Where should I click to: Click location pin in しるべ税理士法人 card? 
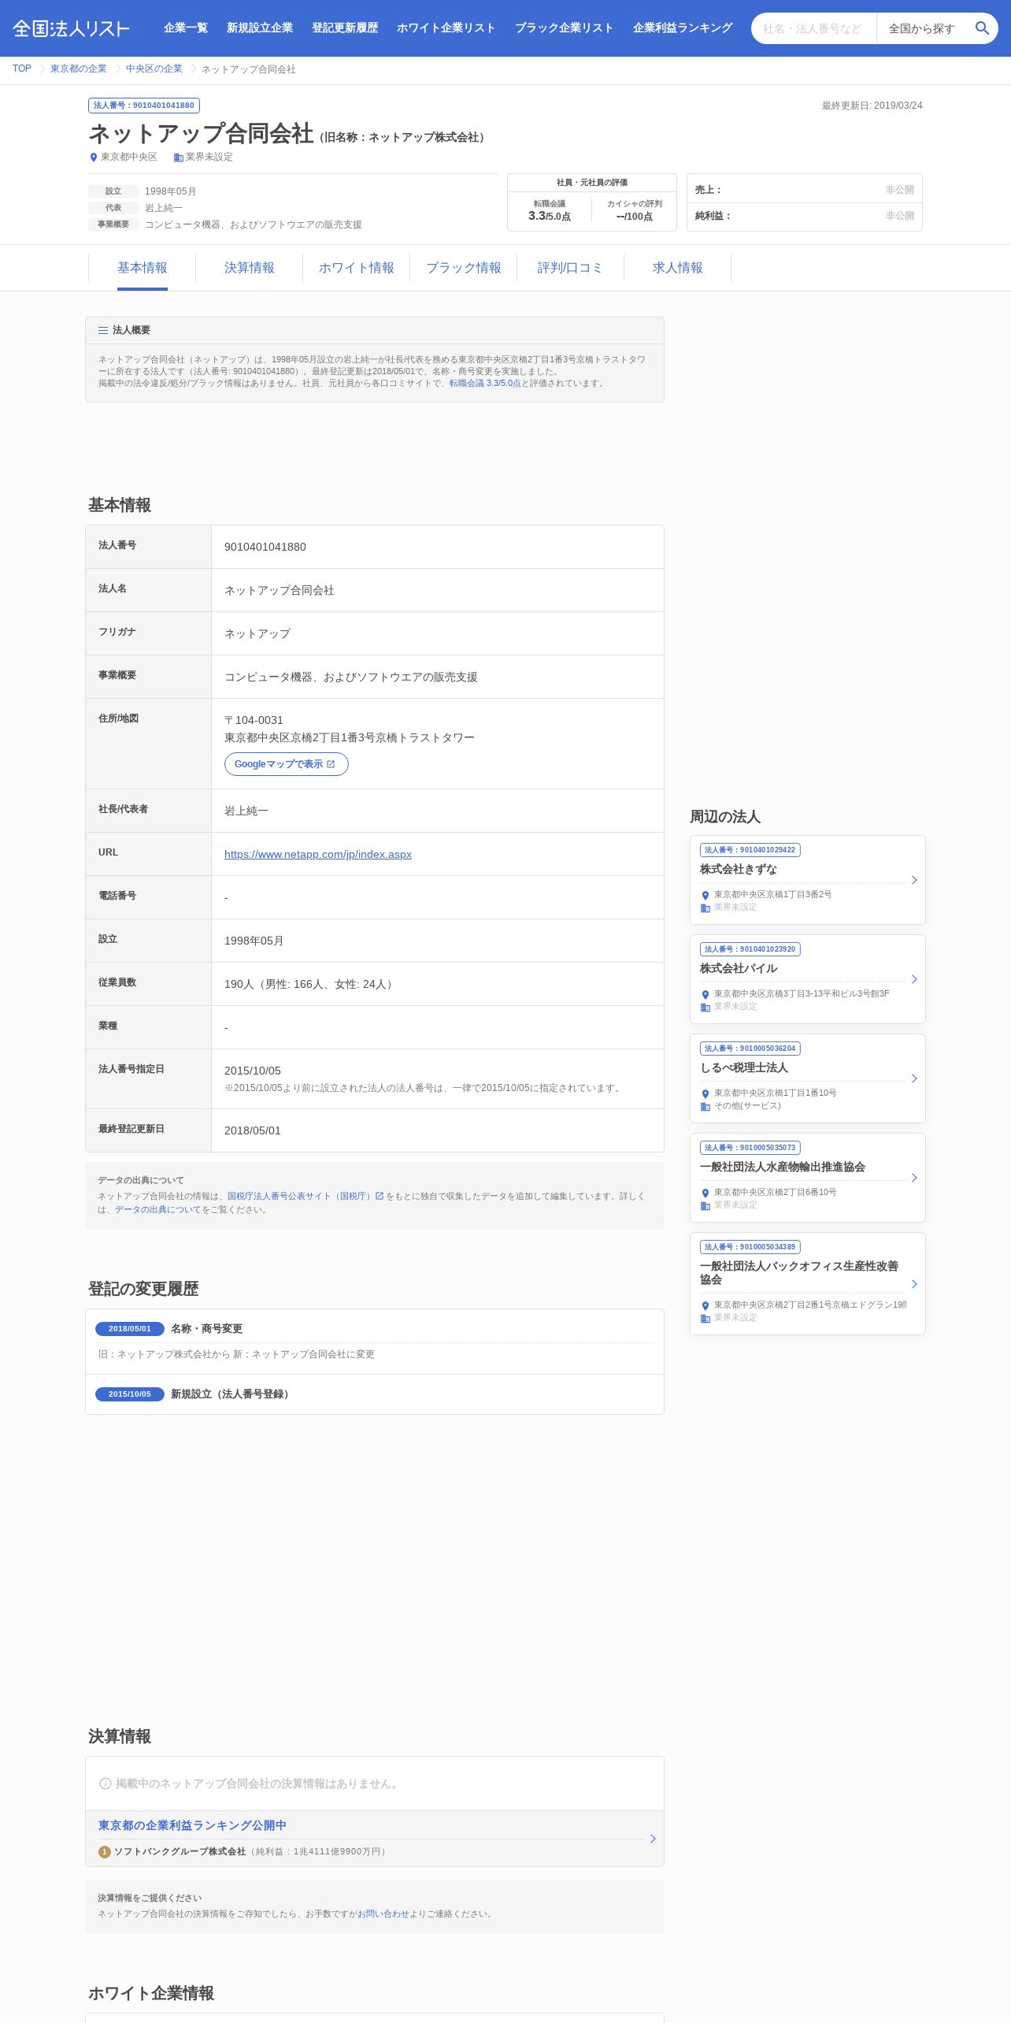705,1093
